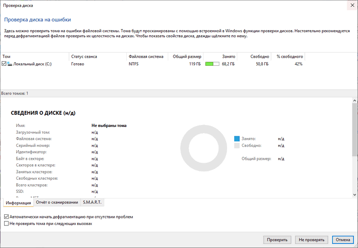
Task: Enable 'Не проверять тома при следующих вызовах'
Action: [x=6, y=224]
